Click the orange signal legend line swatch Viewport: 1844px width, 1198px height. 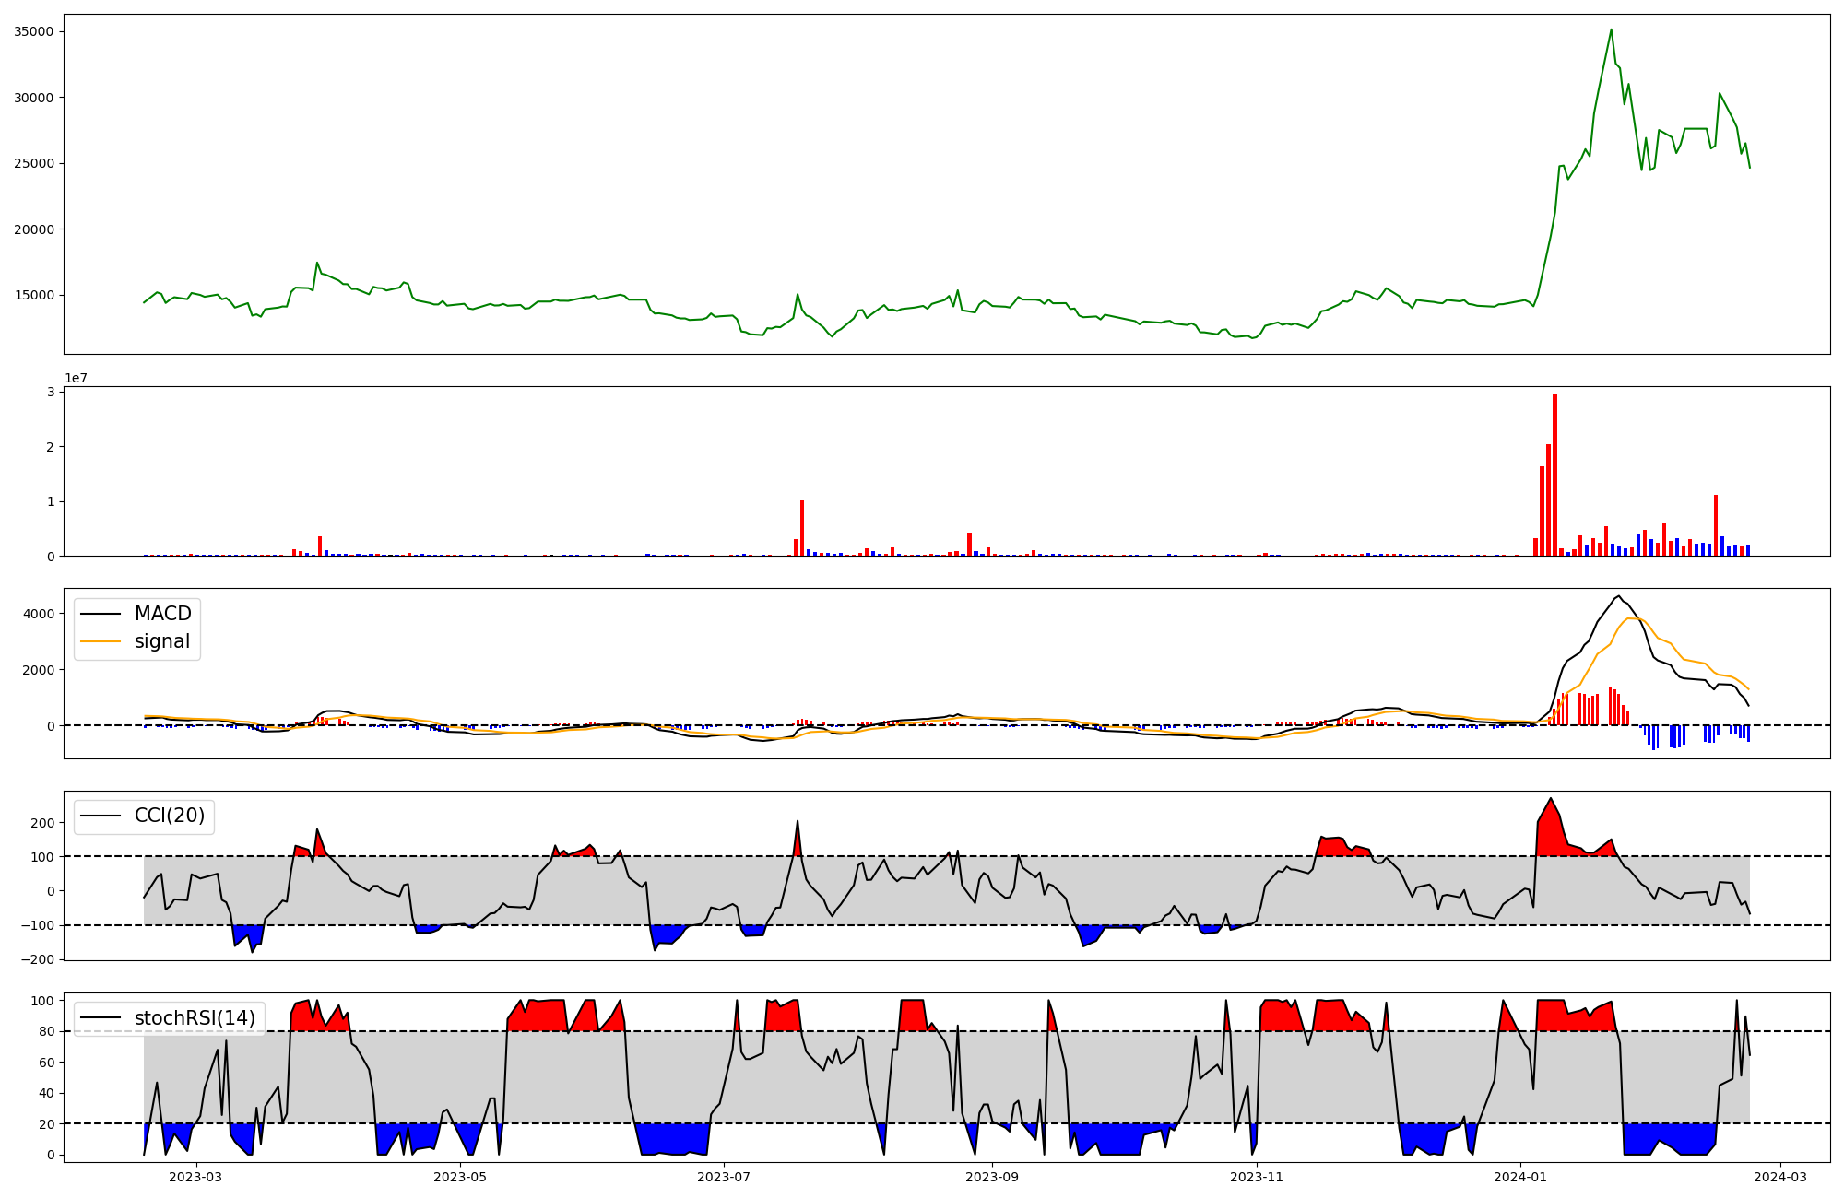(x=100, y=641)
